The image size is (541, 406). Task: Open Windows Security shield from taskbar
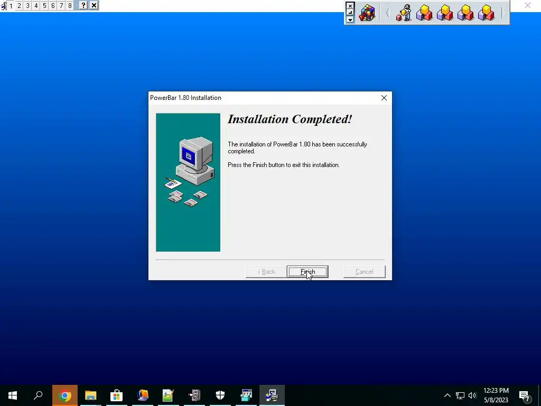click(x=220, y=395)
